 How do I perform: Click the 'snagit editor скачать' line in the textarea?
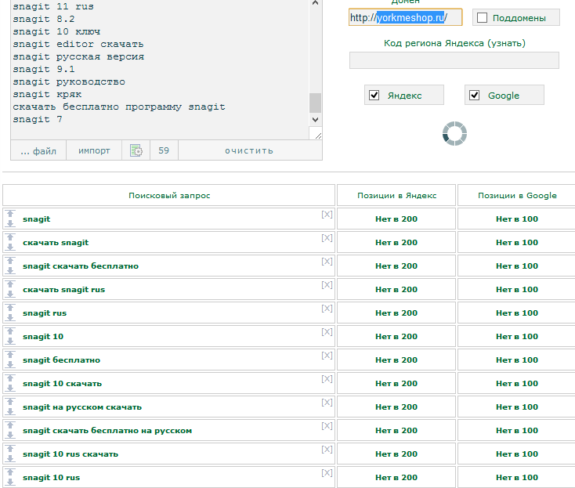pyautogui.click(x=78, y=44)
